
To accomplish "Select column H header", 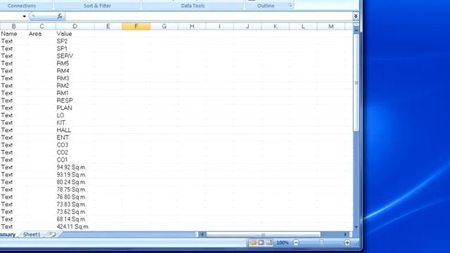I will tap(192, 27).
